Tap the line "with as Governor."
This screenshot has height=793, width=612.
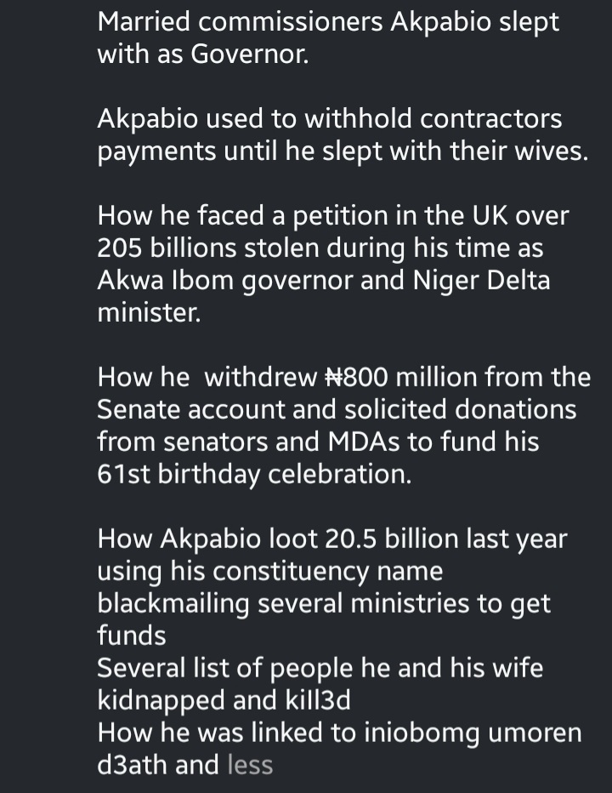pyautogui.click(x=202, y=54)
